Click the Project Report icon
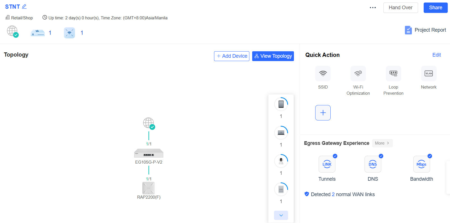The width and height of the screenshot is (450, 223). coord(408,30)
